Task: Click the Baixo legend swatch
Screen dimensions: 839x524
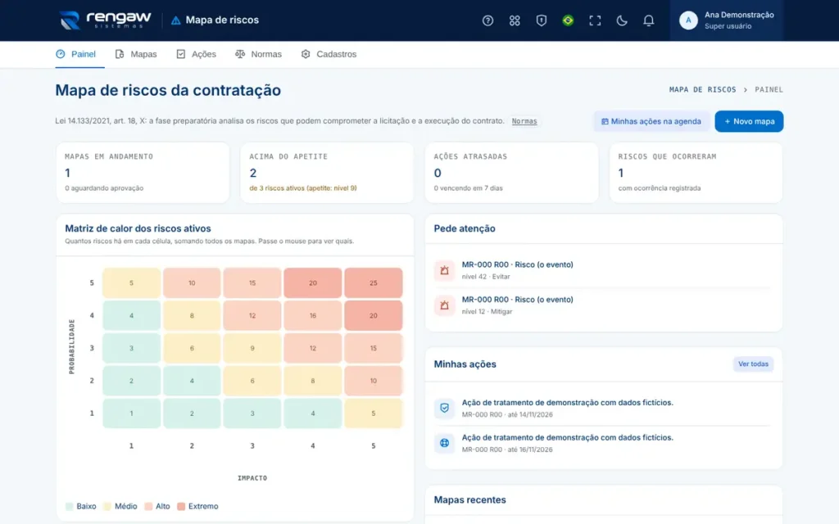Action: pyautogui.click(x=69, y=506)
